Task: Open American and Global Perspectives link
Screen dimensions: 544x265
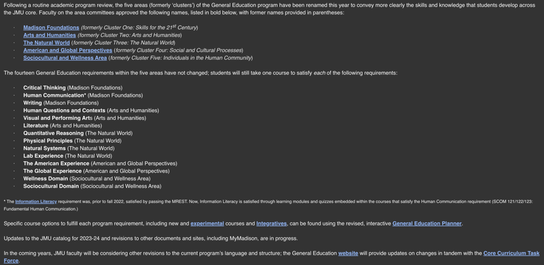Action: click(68, 51)
